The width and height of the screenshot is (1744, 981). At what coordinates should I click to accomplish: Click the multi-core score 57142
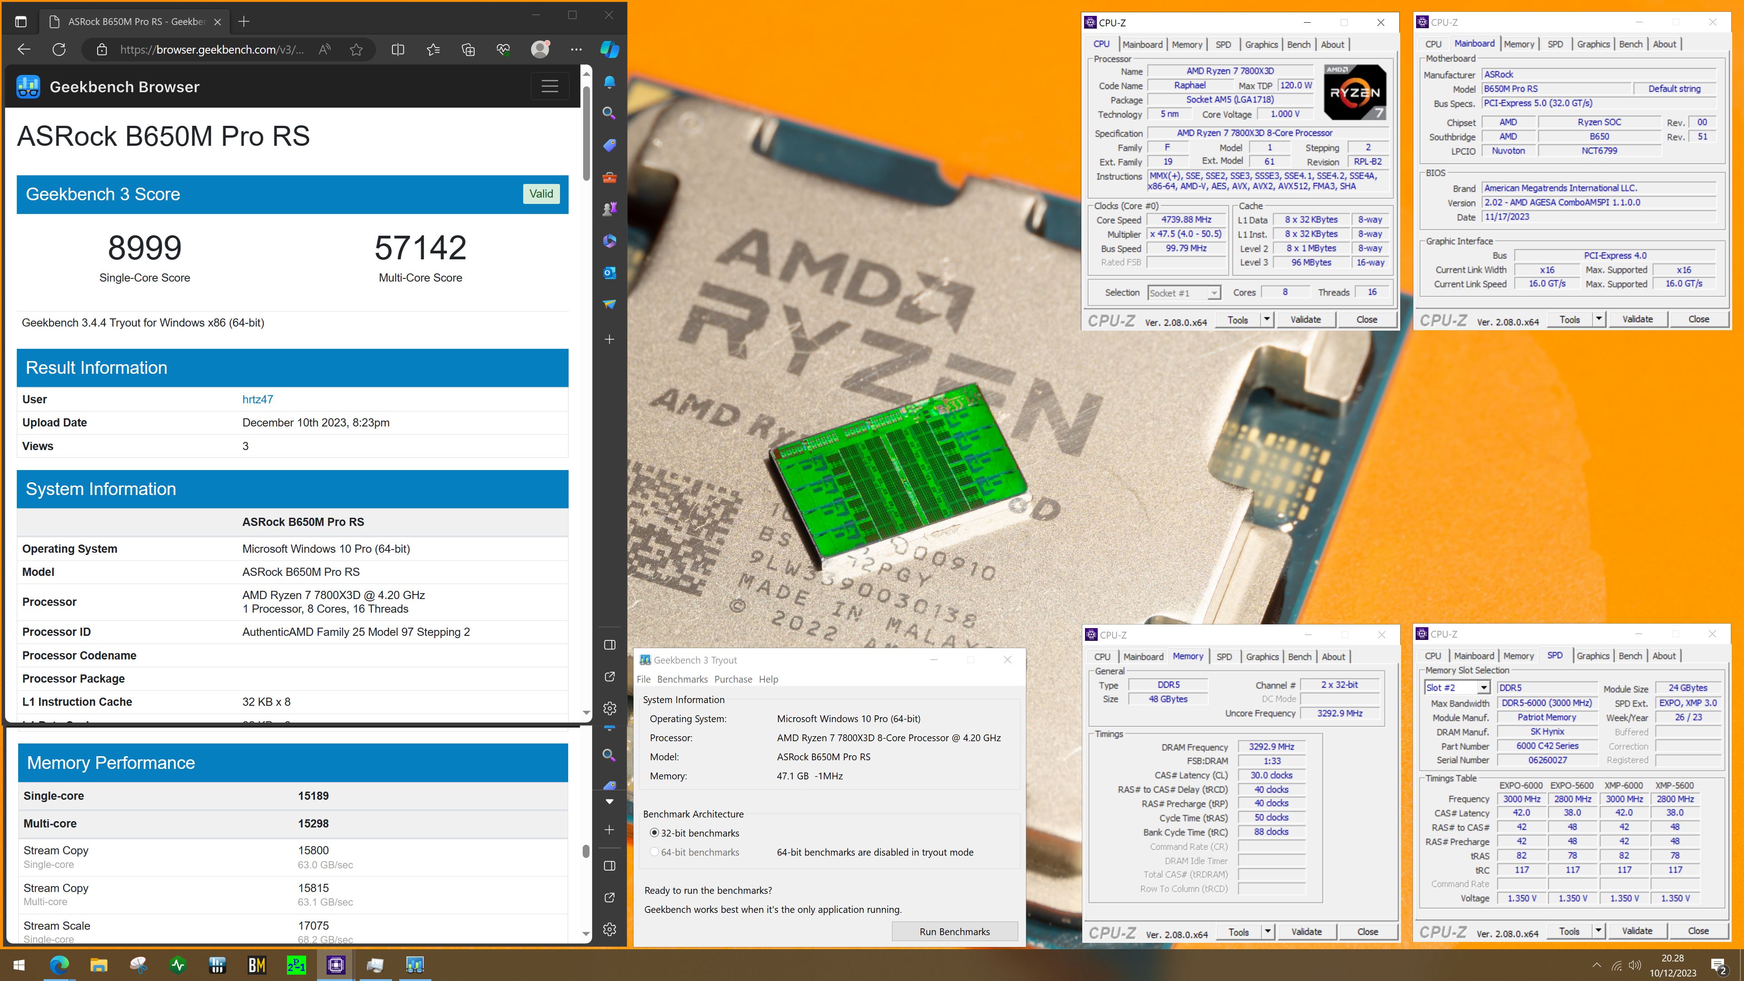coord(421,247)
